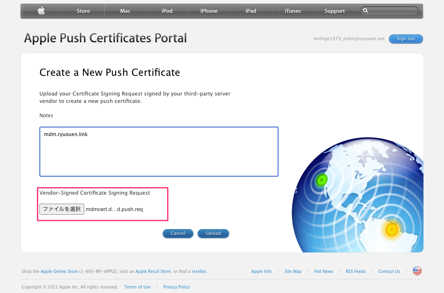The width and height of the screenshot is (444, 293).
Task: Open the Store nav tab
Action: 83,11
